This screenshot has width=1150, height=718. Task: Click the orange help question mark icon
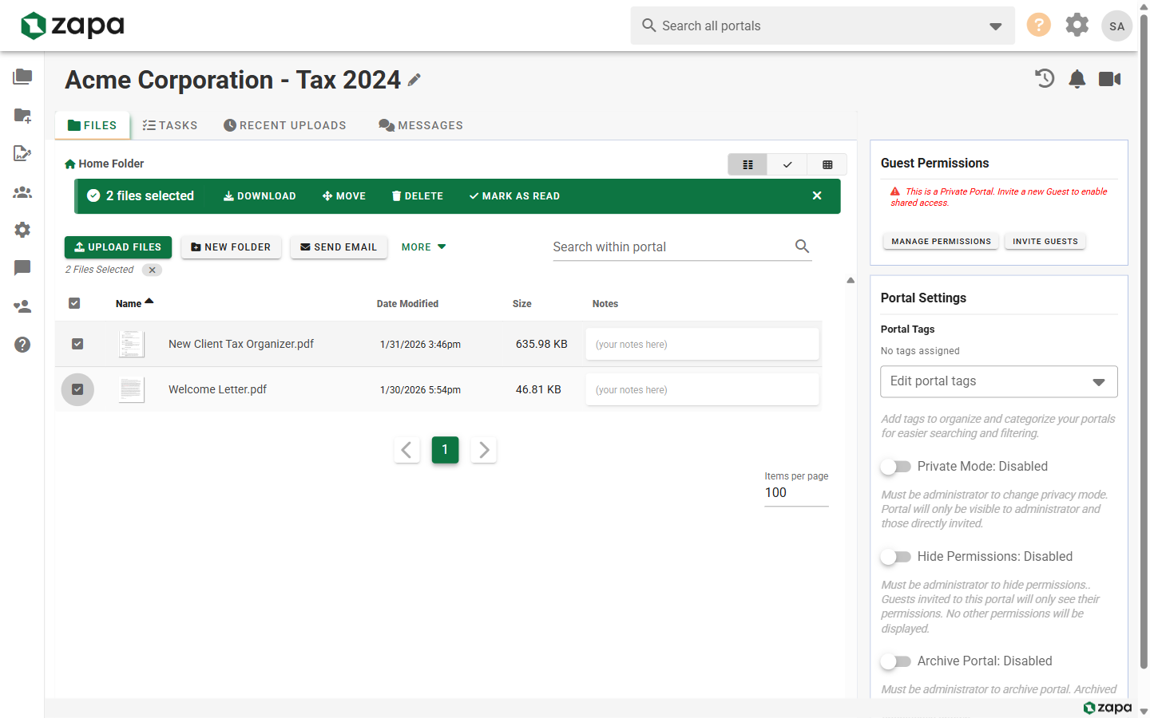click(x=1038, y=25)
